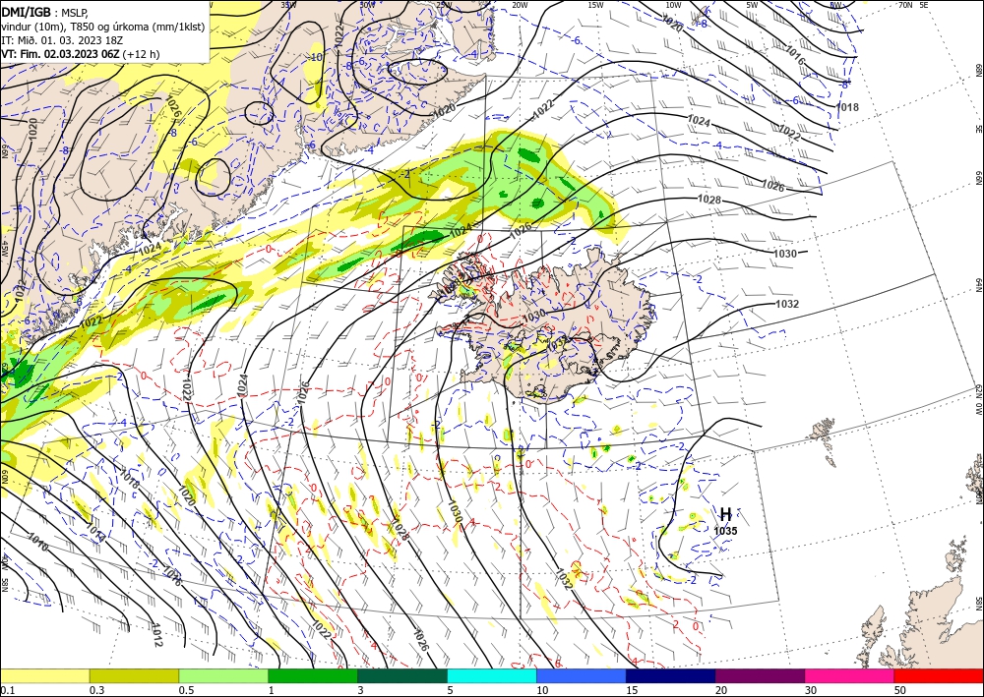Click the '20W' longitude label

tap(519, 5)
